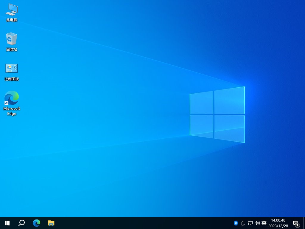Click the notification count badge showing 1
Image resolution: width=305 pixels, height=229 pixels.
click(x=297, y=226)
